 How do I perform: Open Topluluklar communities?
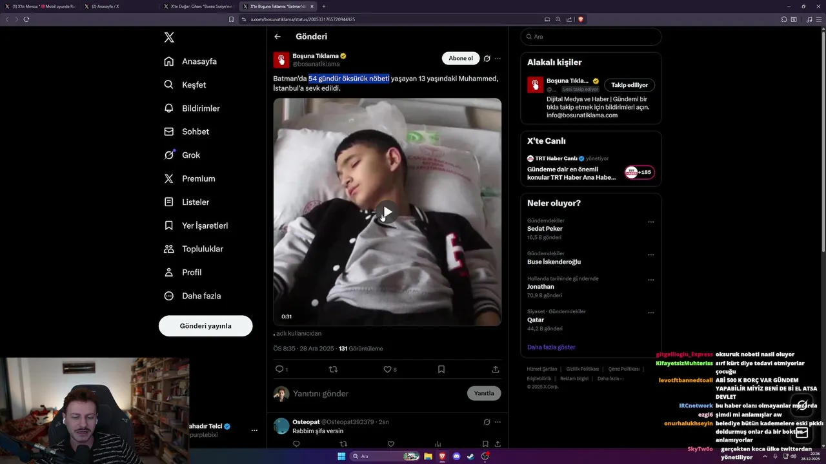194,249
